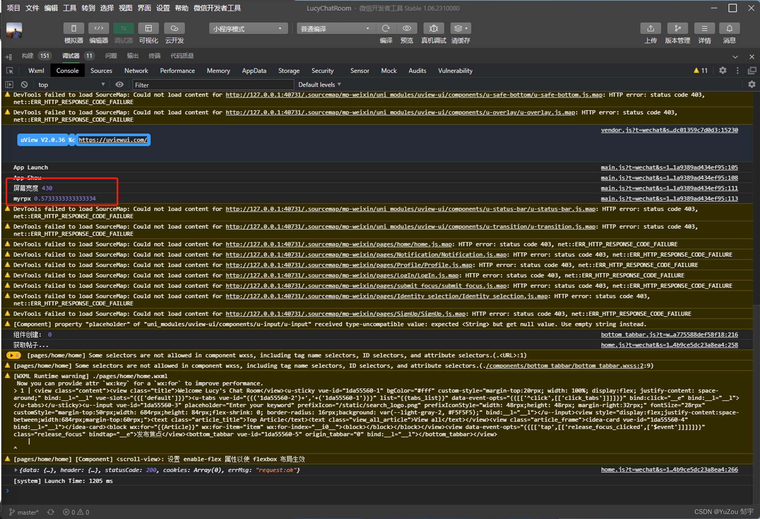Open the Default levels dropdown
Viewport: 760px width, 519px height.
tap(320, 84)
